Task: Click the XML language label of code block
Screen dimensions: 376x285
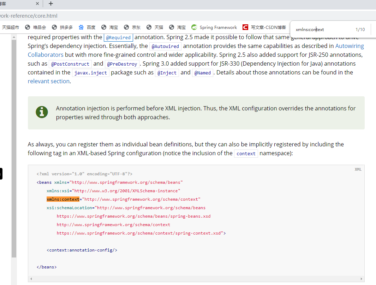Action: tap(358, 169)
